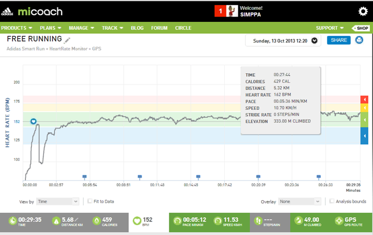Click the blue SHARE button
The image size is (373, 235).
coord(339,40)
